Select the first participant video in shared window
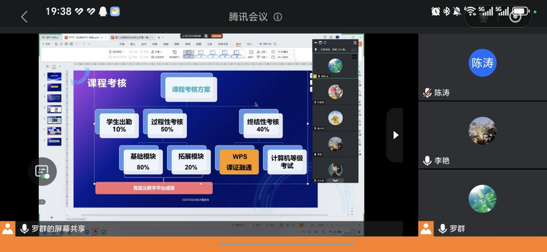547x252 pixels. pos(335,66)
